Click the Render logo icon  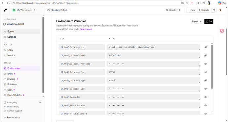tap(5, 10)
